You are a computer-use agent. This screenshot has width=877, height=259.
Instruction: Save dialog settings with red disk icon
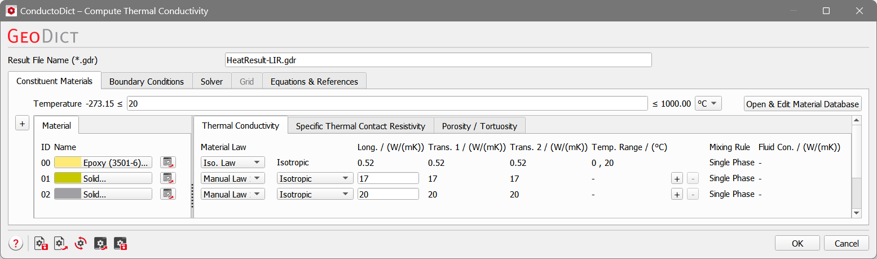click(121, 243)
